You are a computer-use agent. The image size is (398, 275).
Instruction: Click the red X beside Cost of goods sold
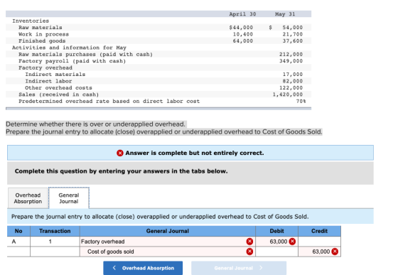coord(249,252)
